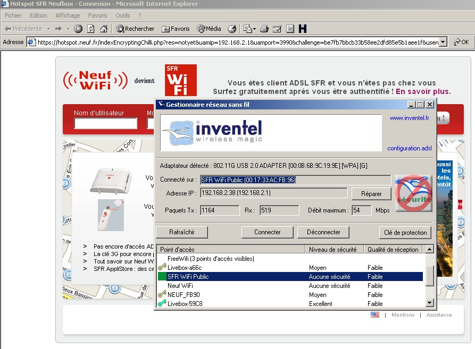This screenshot has width=475, height=349.
Task: Go back with the Précédente arrow
Action: pyautogui.click(x=23, y=29)
